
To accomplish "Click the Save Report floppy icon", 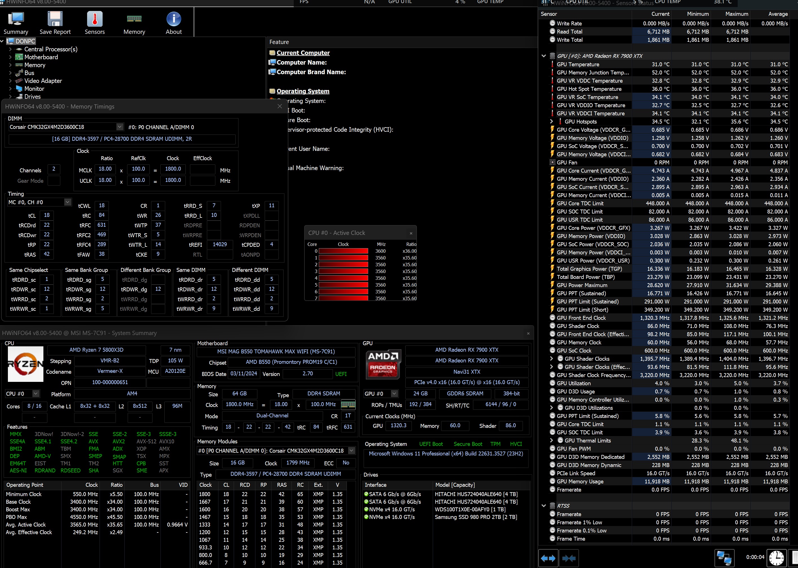I will 55,19.
